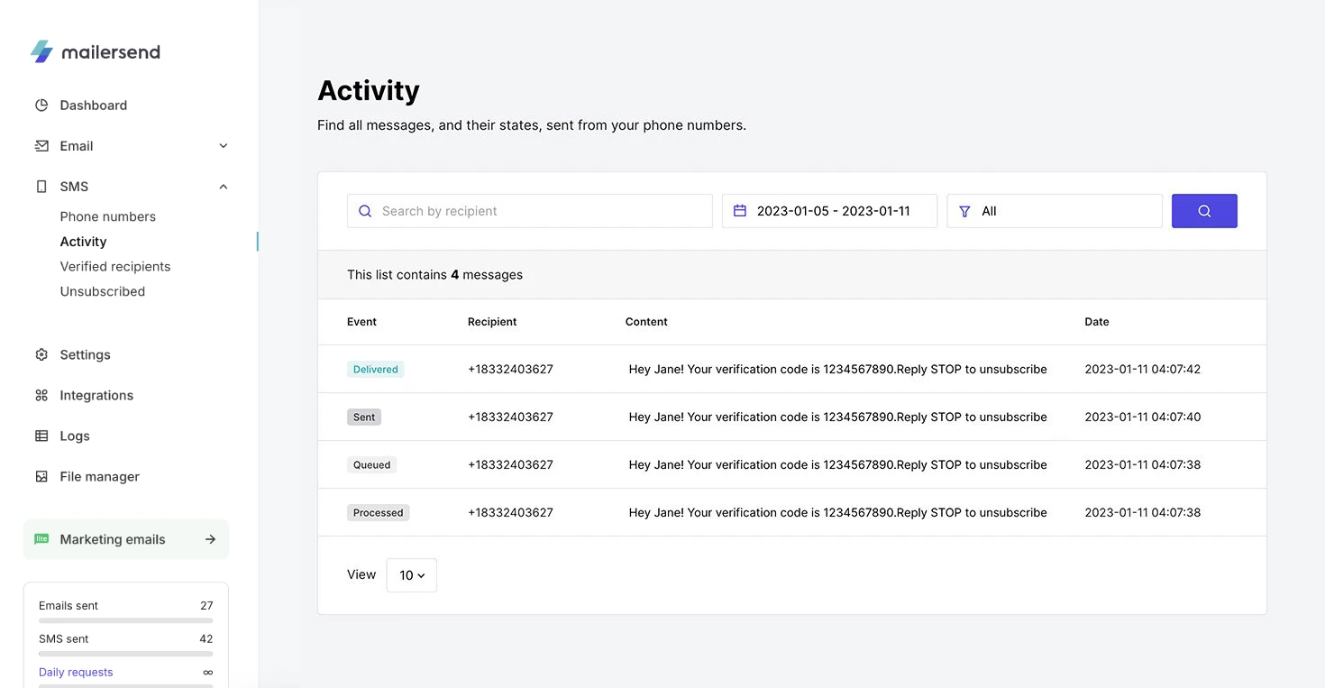The image size is (1325, 688).
Task: Open the Email submenu chevron
Action: [223, 145]
